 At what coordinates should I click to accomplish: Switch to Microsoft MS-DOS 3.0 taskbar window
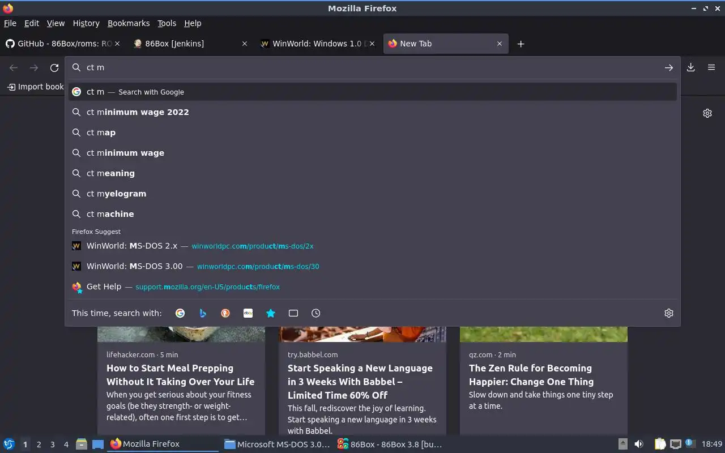click(276, 445)
